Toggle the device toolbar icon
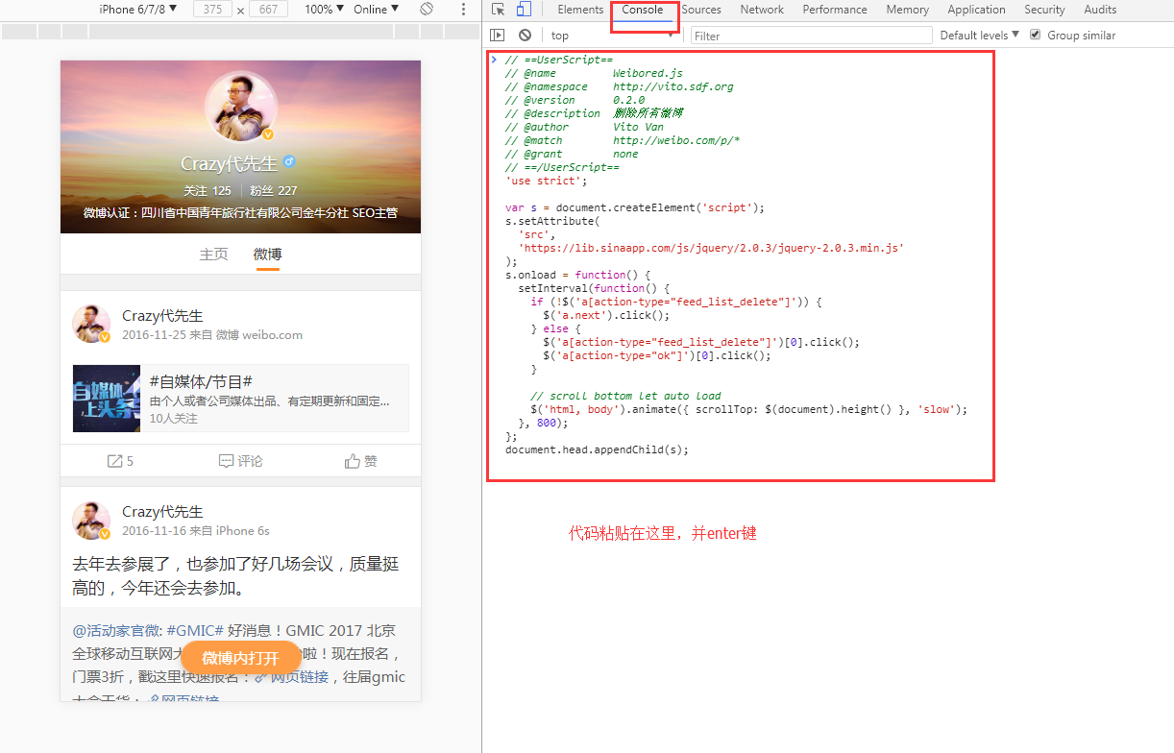1174x753 pixels. coord(524,10)
